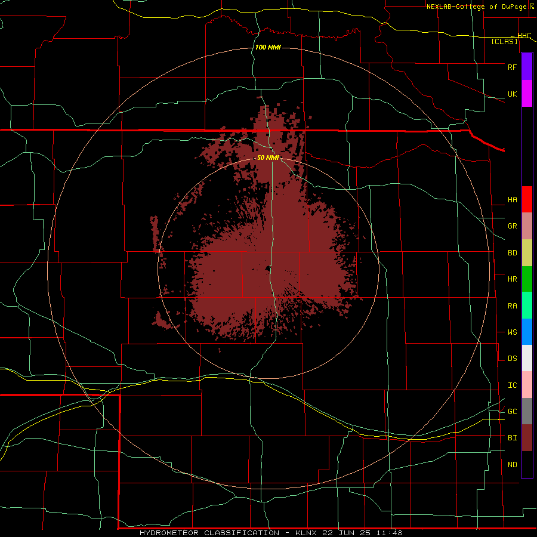
Task: Click the 11:48 time stamp
Action: point(391,533)
